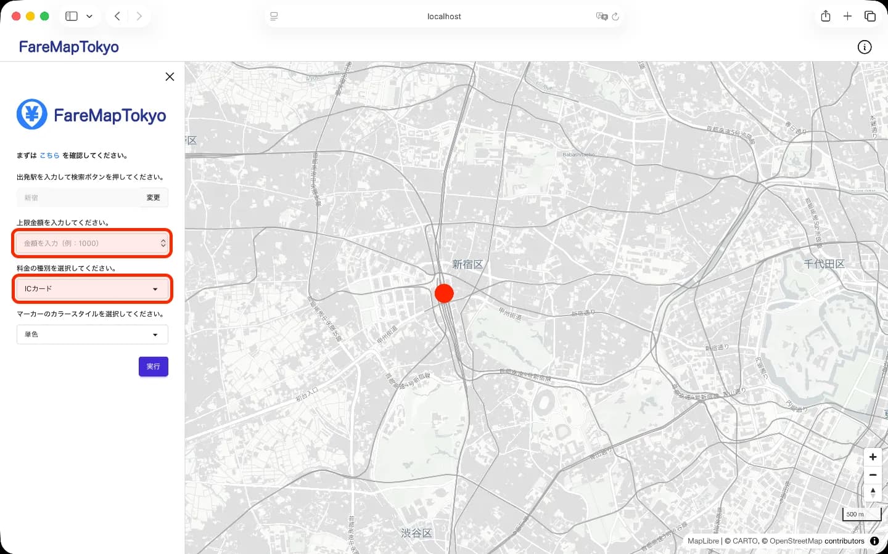Zoom out using the map minus icon

tap(873, 475)
